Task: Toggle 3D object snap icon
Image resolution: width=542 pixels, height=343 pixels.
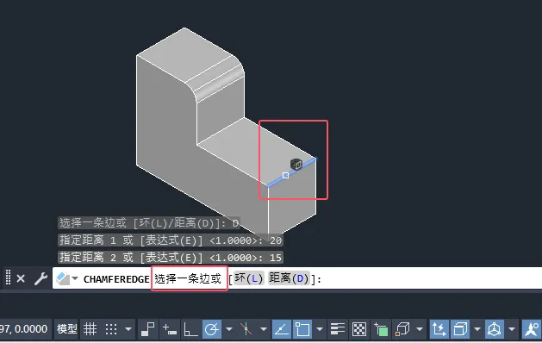Action: [402, 329]
